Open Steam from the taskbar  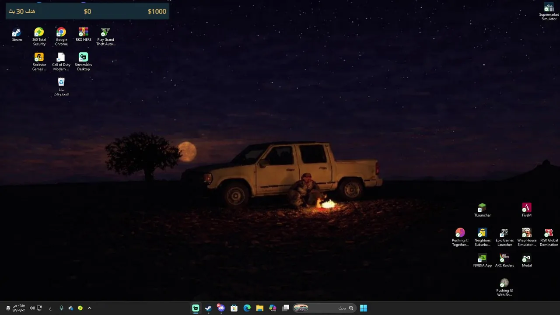[208, 308]
